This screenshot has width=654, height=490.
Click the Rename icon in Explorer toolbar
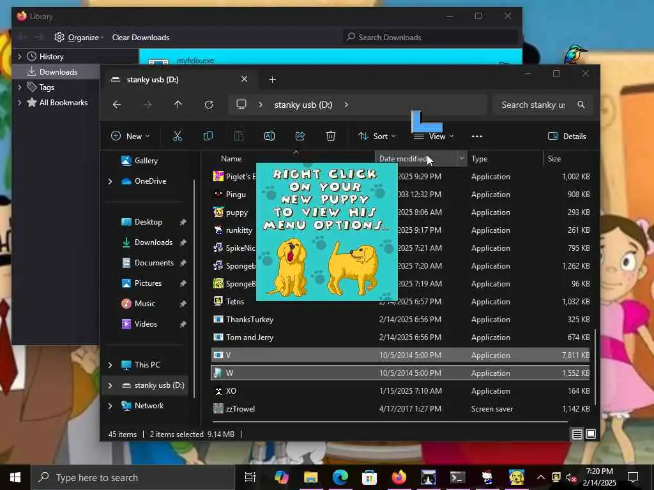point(269,136)
